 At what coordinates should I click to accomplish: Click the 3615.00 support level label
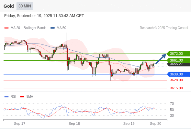pos(176,88)
